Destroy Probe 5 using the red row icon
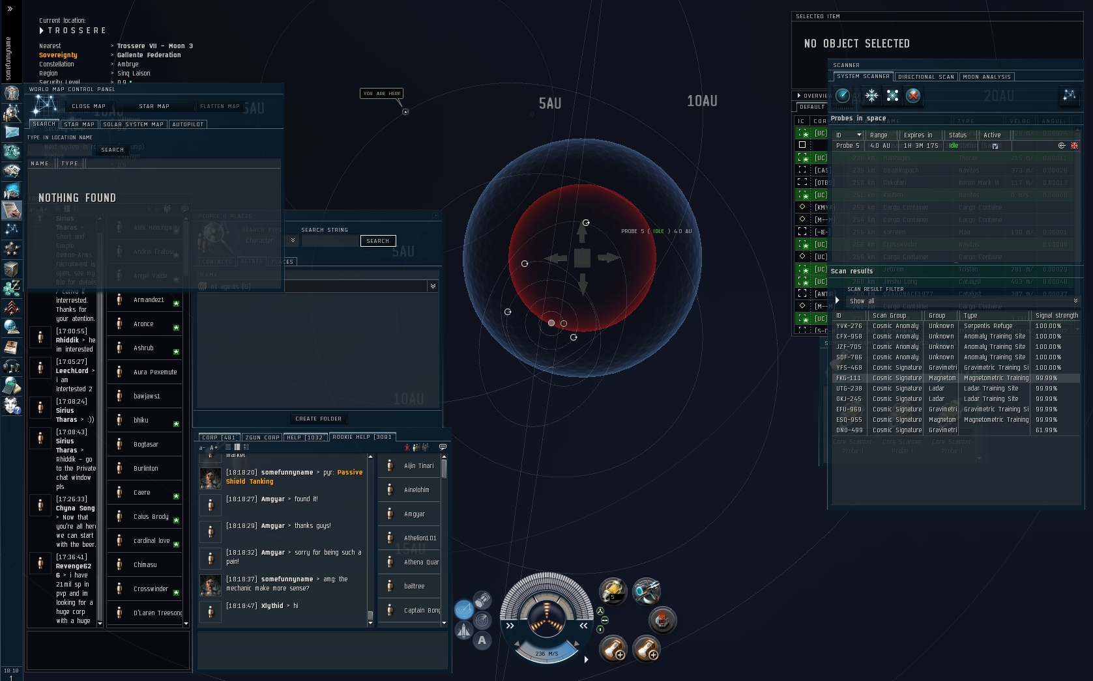1093x681 pixels. pos(1074,146)
